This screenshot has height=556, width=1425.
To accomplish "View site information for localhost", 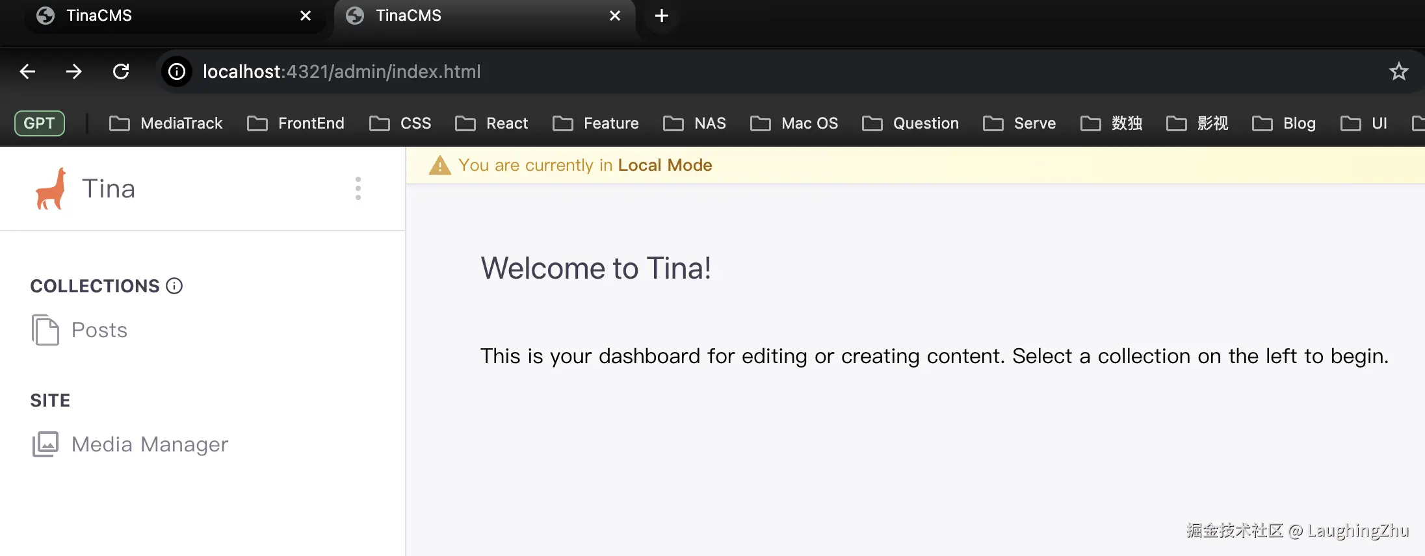I will pos(177,71).
